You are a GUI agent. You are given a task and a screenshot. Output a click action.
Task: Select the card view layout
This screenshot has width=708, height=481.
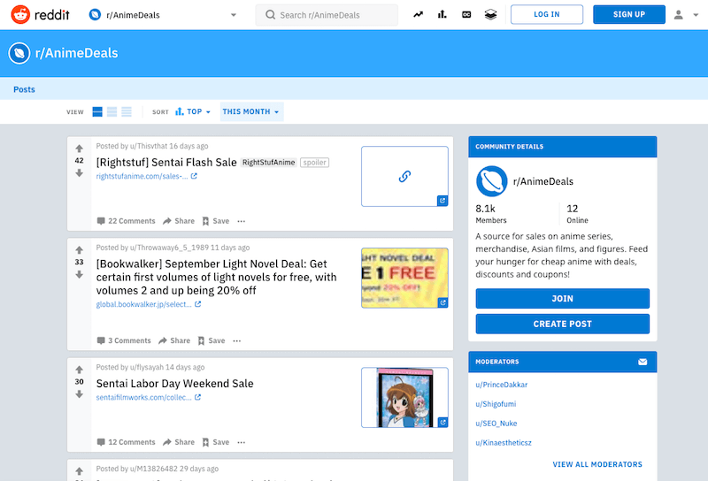point(97,111)
